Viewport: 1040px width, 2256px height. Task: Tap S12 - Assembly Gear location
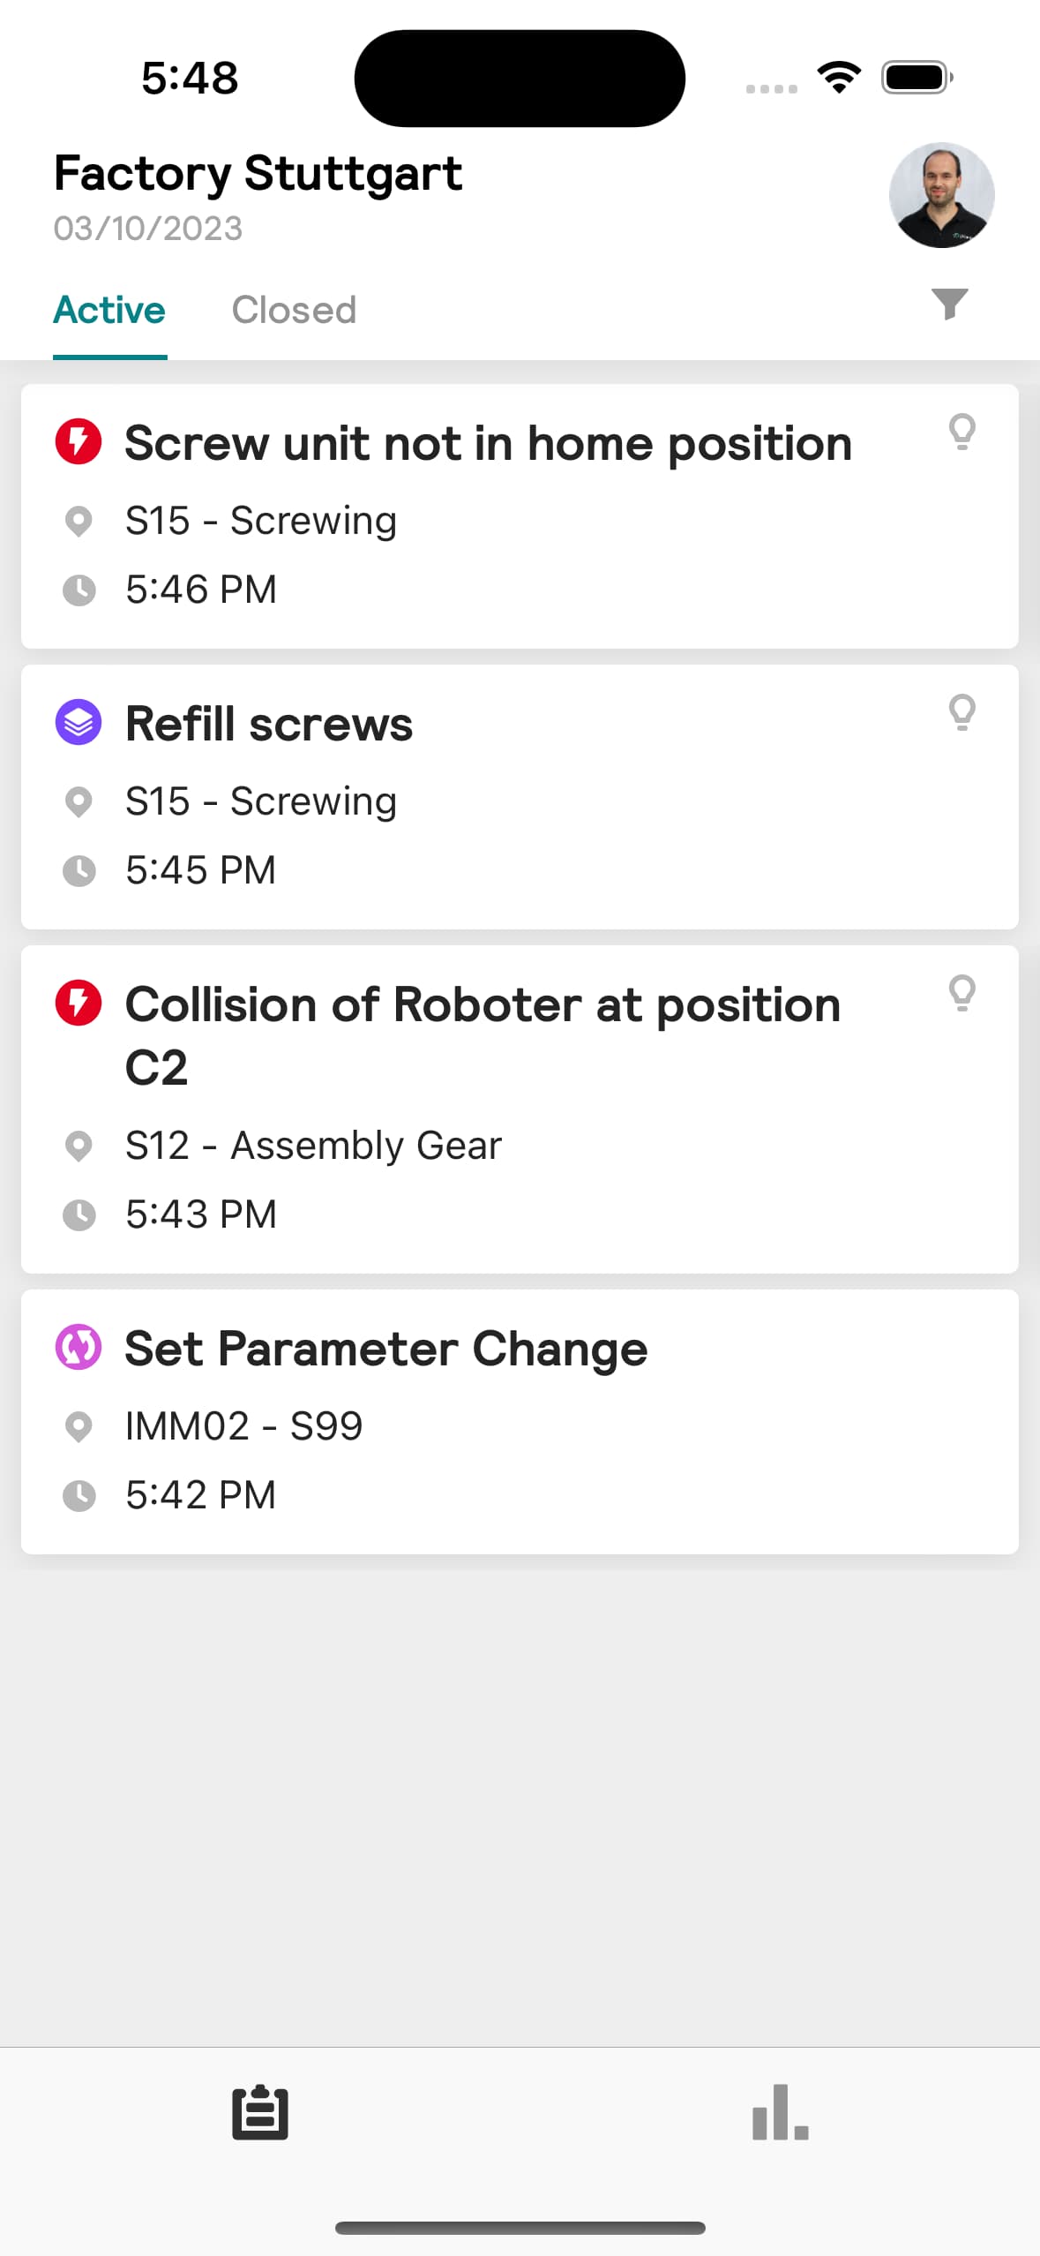pos(313,1146)
